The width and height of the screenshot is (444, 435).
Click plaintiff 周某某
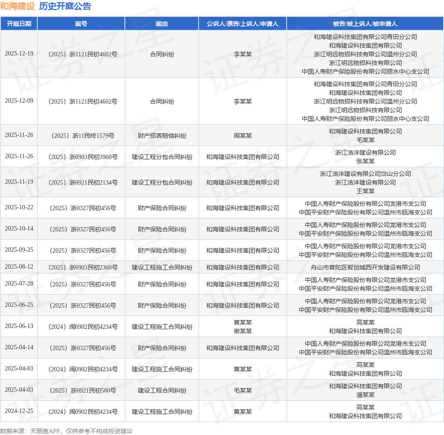243,136
